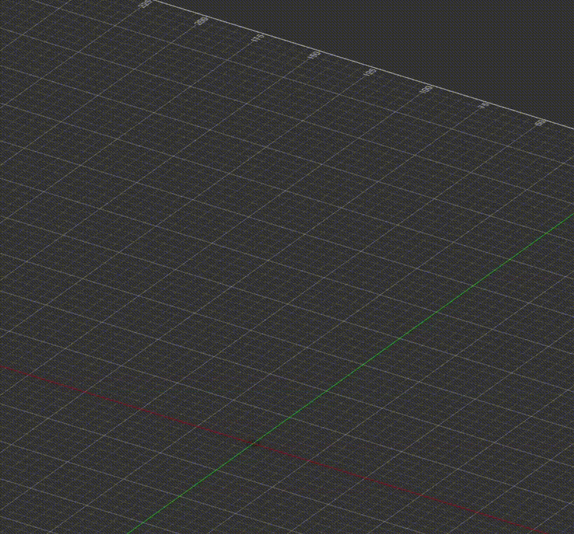Select the 200 grid axis label
The image size is (574, 534).
(202, 21)
